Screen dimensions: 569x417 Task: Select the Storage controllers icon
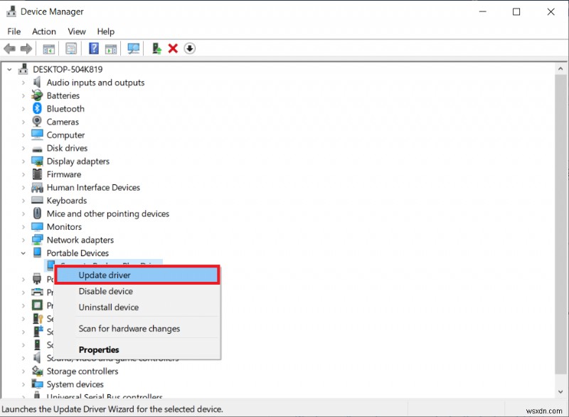coord(37,371)
